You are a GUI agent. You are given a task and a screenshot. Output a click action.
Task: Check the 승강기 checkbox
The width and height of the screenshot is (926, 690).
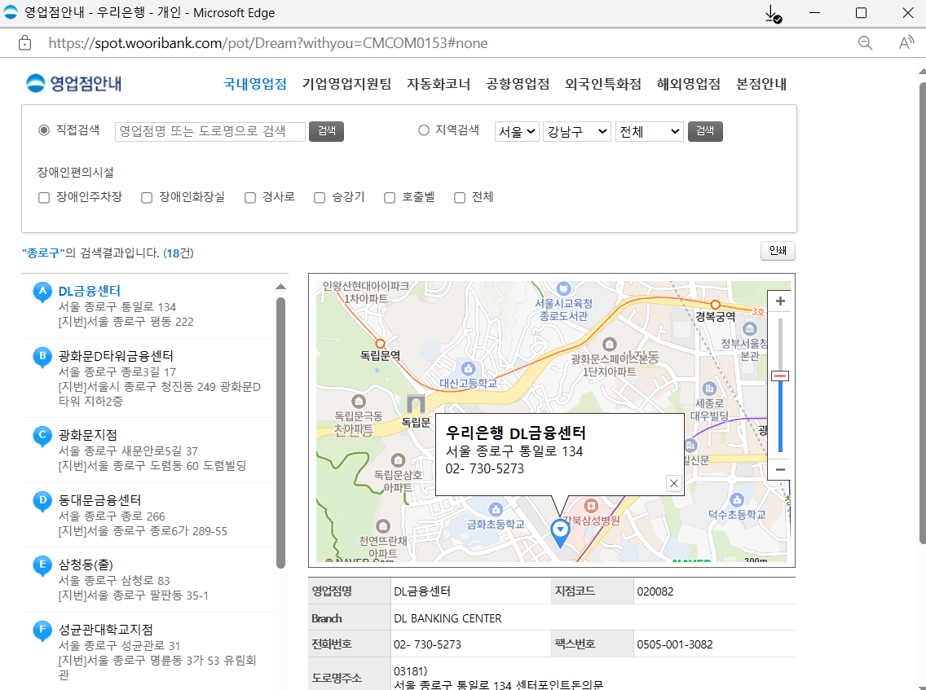tap(320, 198)
